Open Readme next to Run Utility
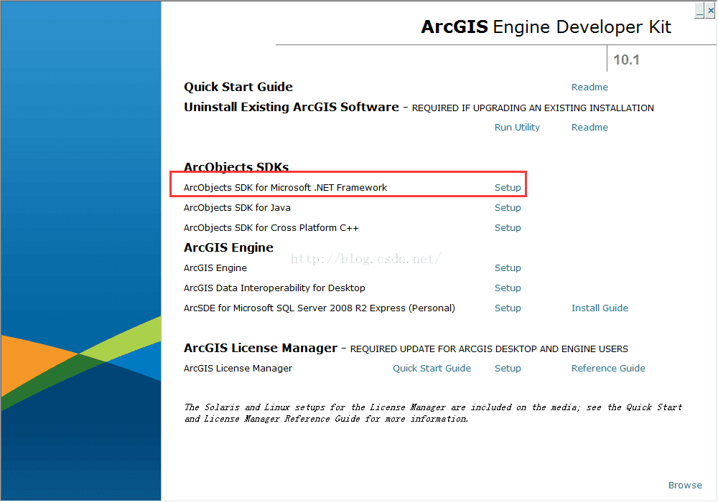 [x=589, y=127]
